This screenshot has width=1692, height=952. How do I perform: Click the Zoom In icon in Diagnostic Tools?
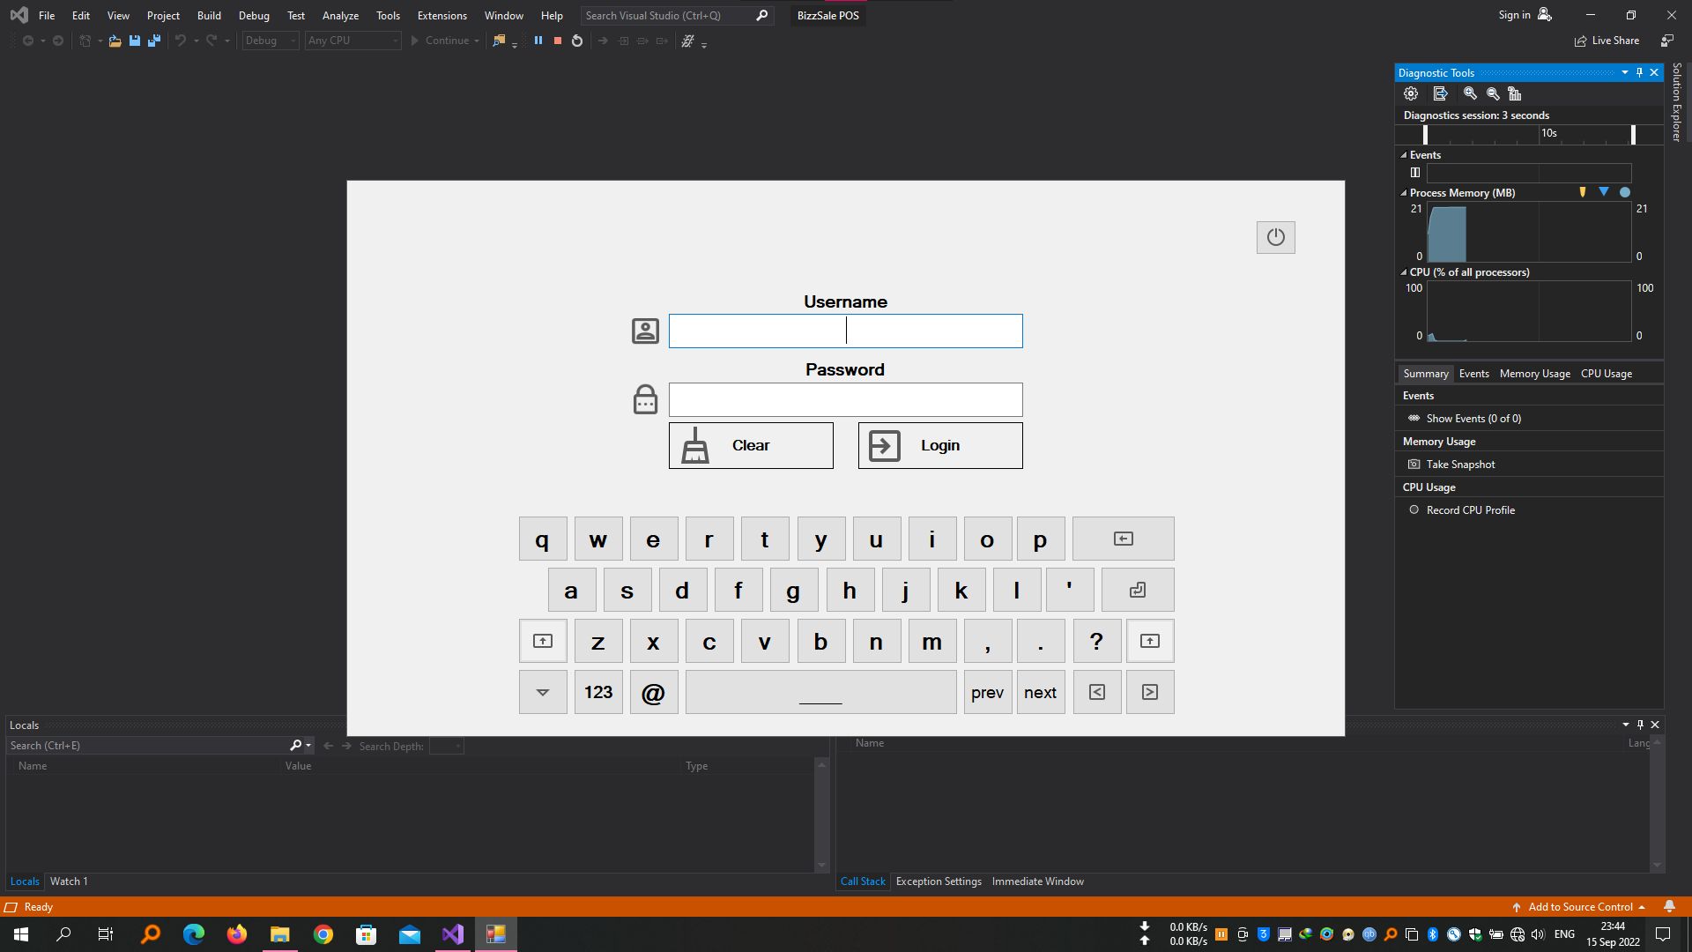(1470, 93)
